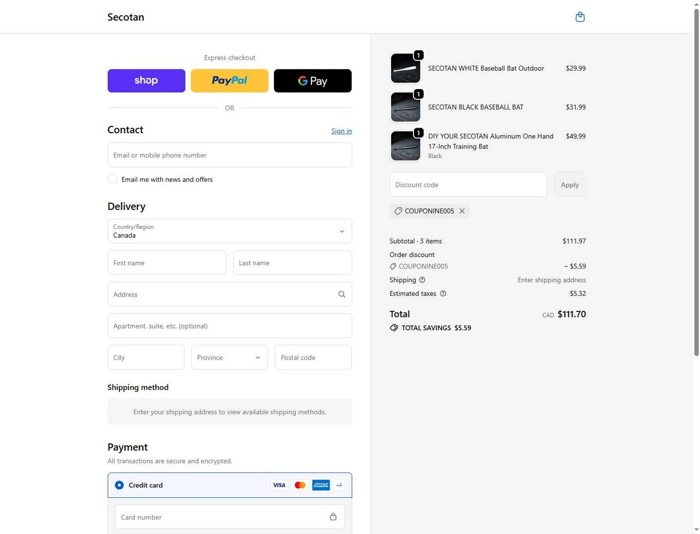Click the Visa card icon
The image size is (700, 534).
[279, 485]
